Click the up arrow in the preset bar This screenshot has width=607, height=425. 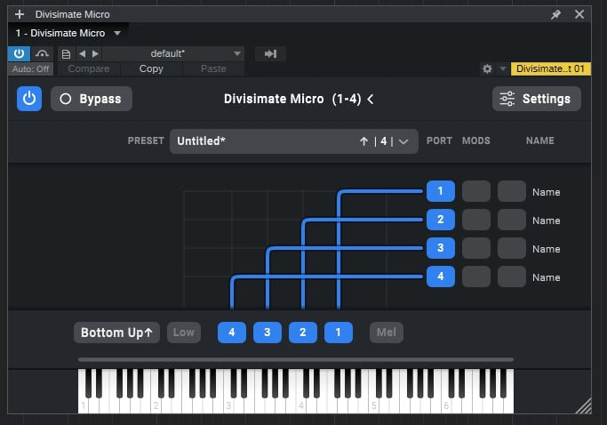363,141
